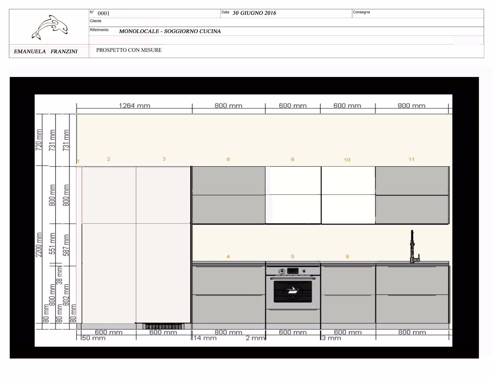The image size is (493, 378).
Task: Click the 50 mm bottom dimension
Action: pyautogui.click(x=94, y=338)
